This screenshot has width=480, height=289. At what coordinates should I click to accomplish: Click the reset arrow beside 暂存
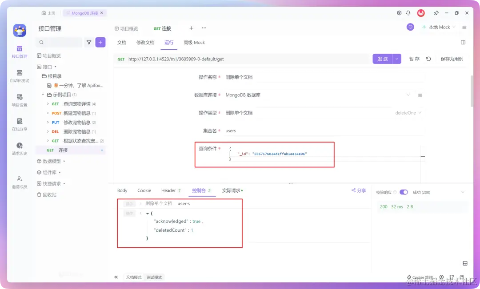[x=428, y=59]
